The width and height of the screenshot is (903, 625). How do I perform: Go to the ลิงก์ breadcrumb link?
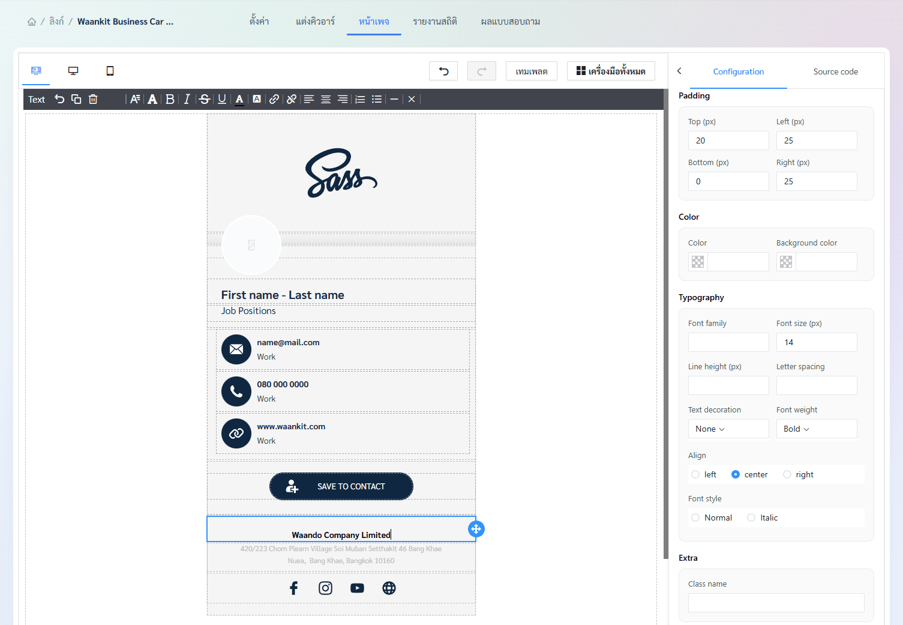56,22
